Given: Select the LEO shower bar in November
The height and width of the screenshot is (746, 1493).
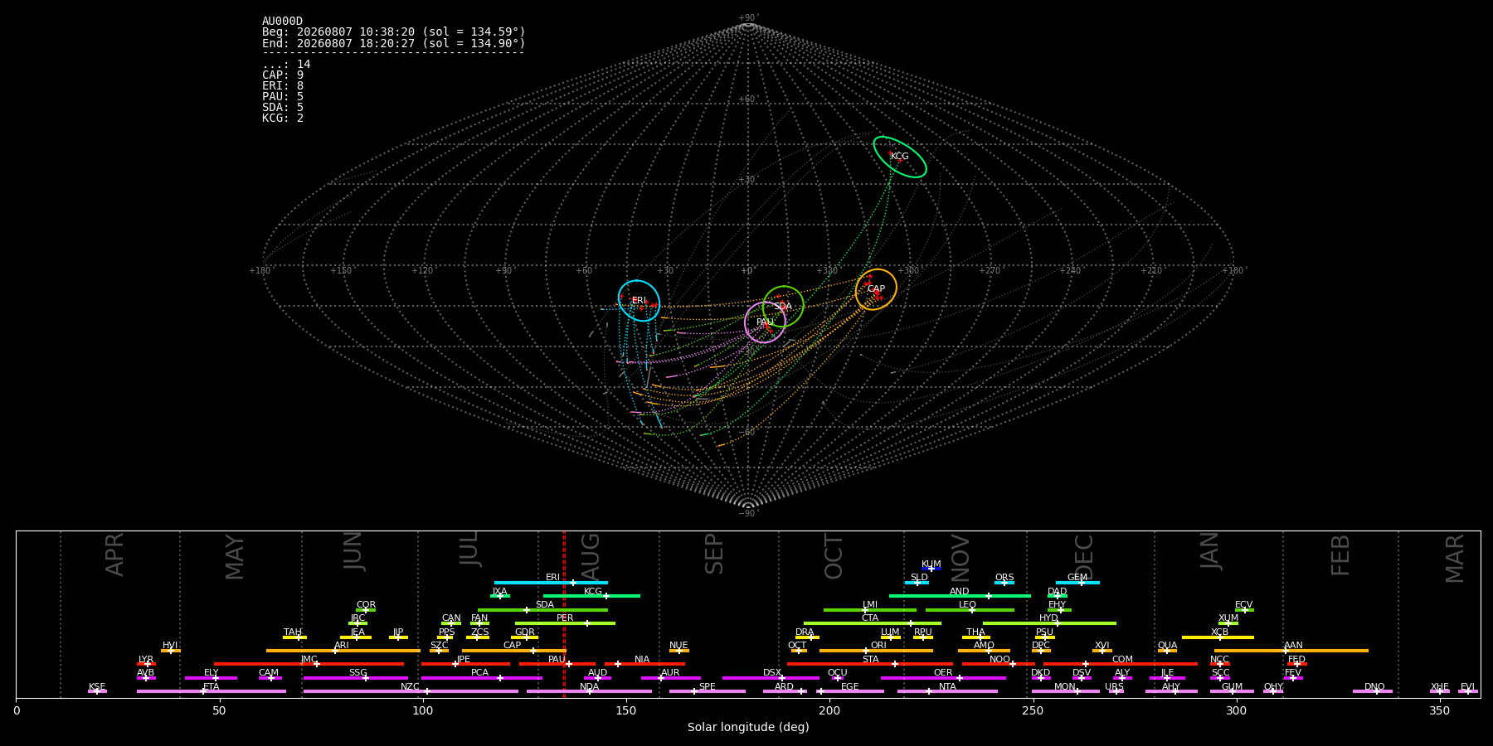Looking at the screenshot, I should [970, 610].
